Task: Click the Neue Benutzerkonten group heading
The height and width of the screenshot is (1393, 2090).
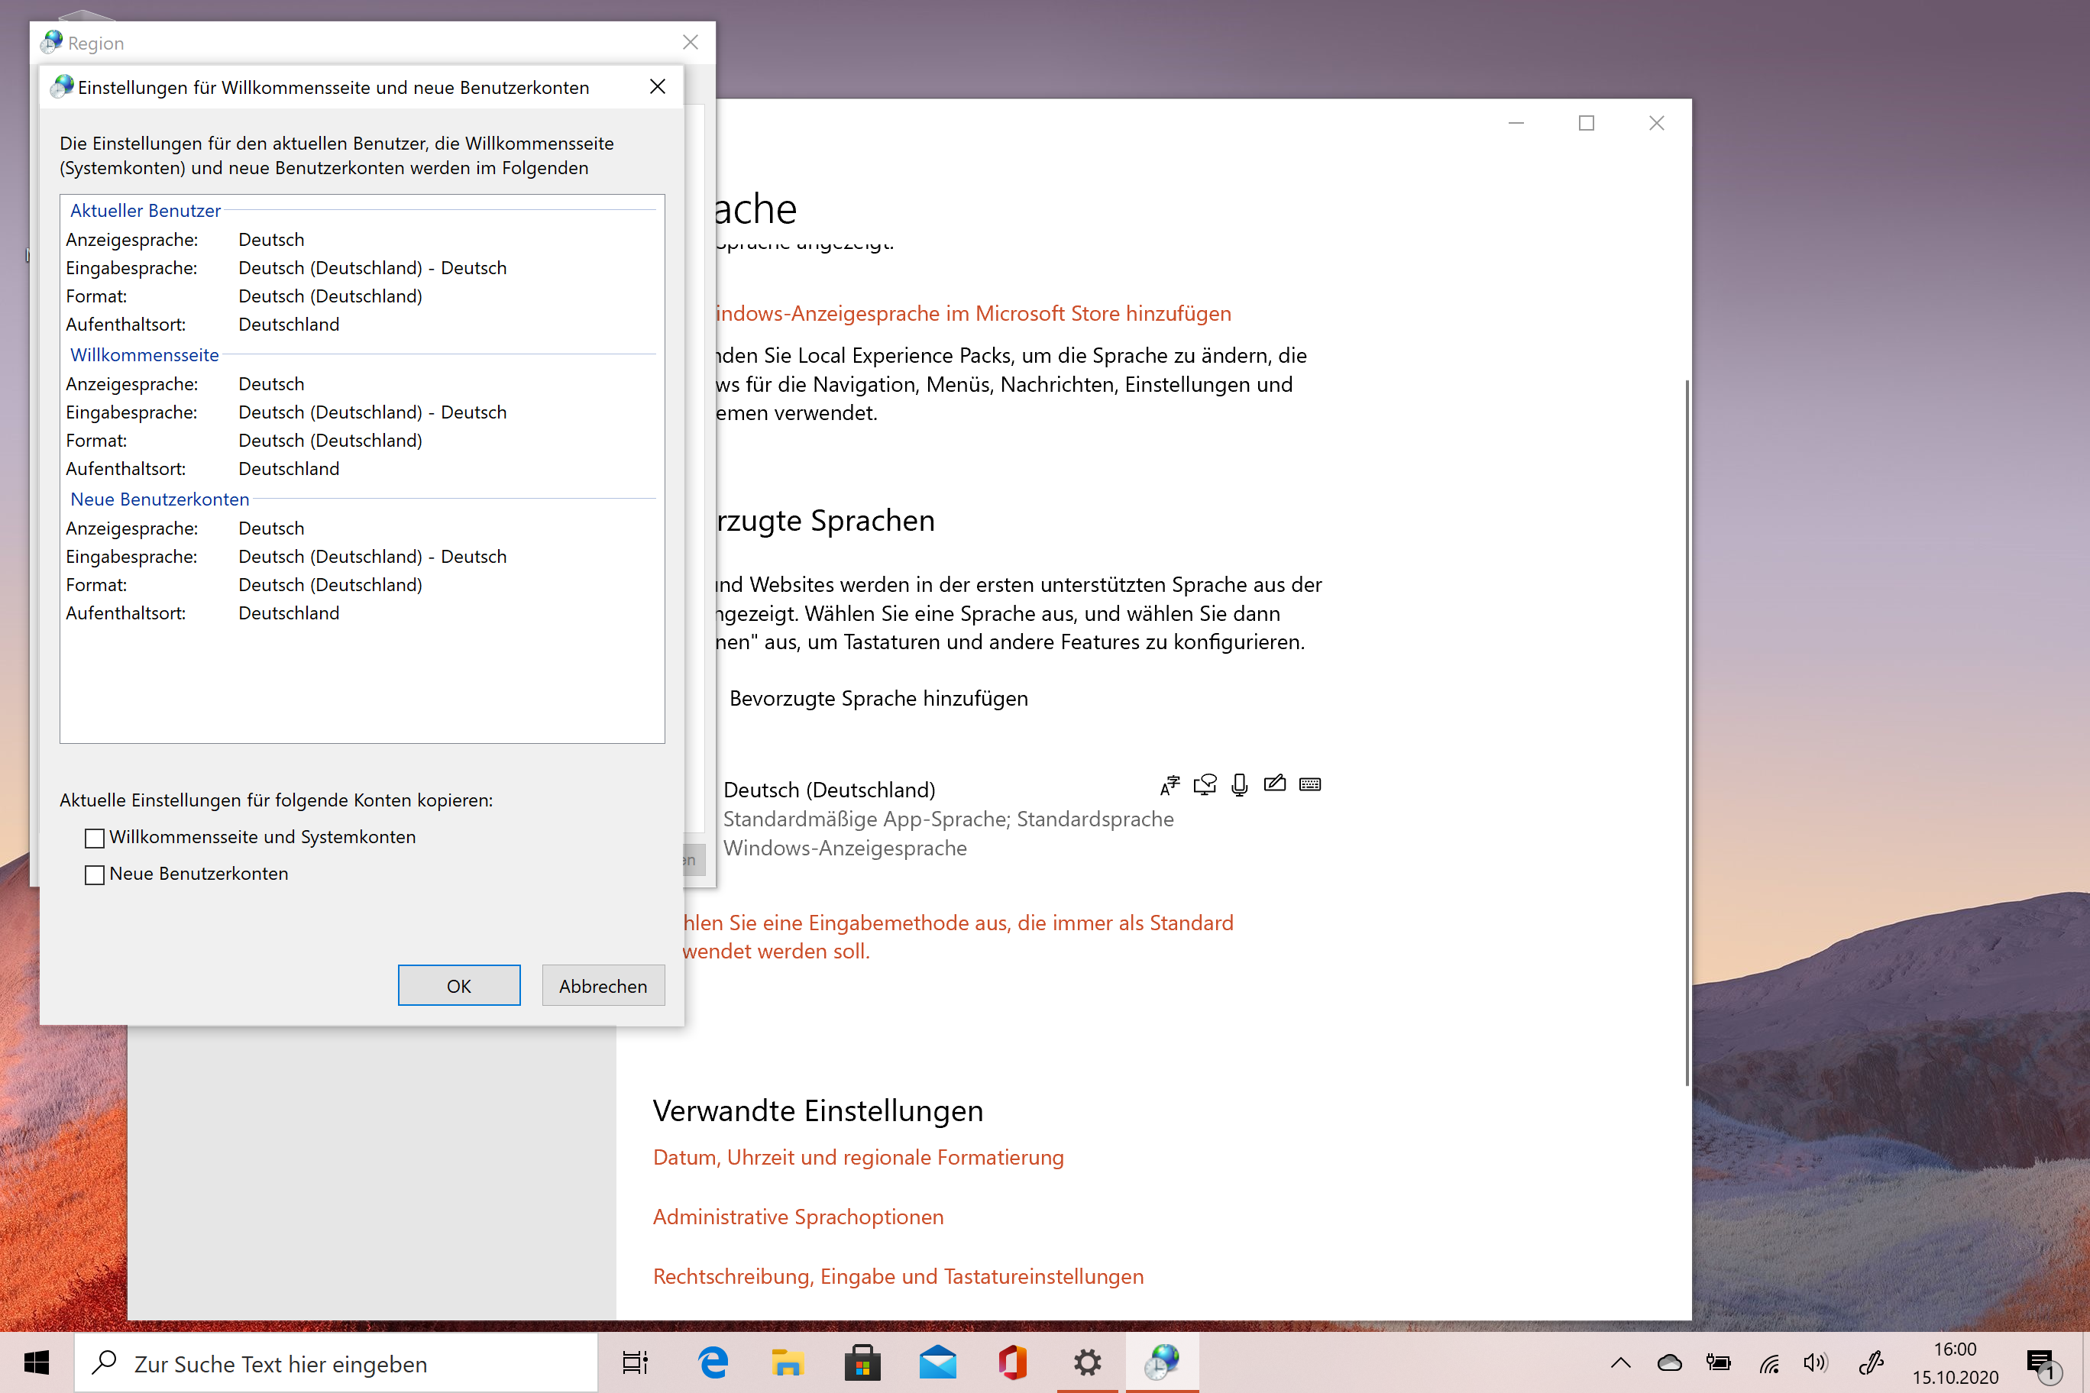Action: click(x=160, y=499)
